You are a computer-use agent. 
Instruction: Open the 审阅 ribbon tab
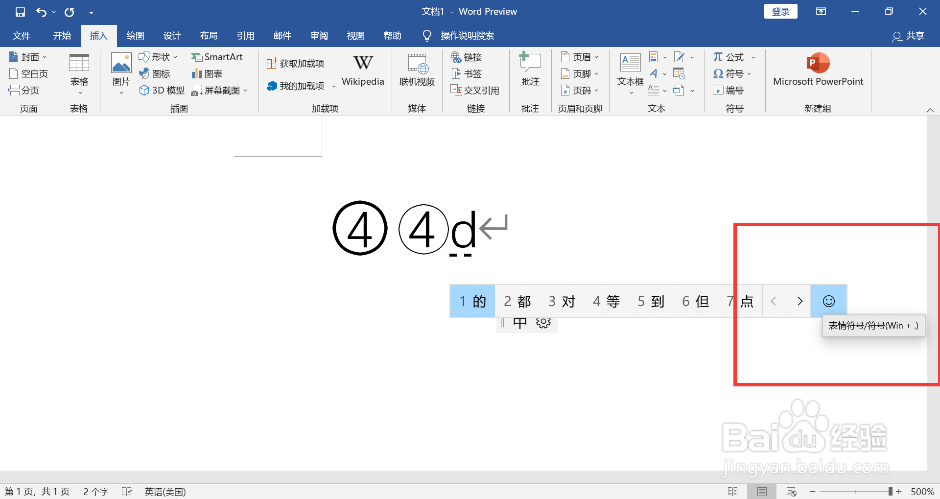tap(319, 35)
